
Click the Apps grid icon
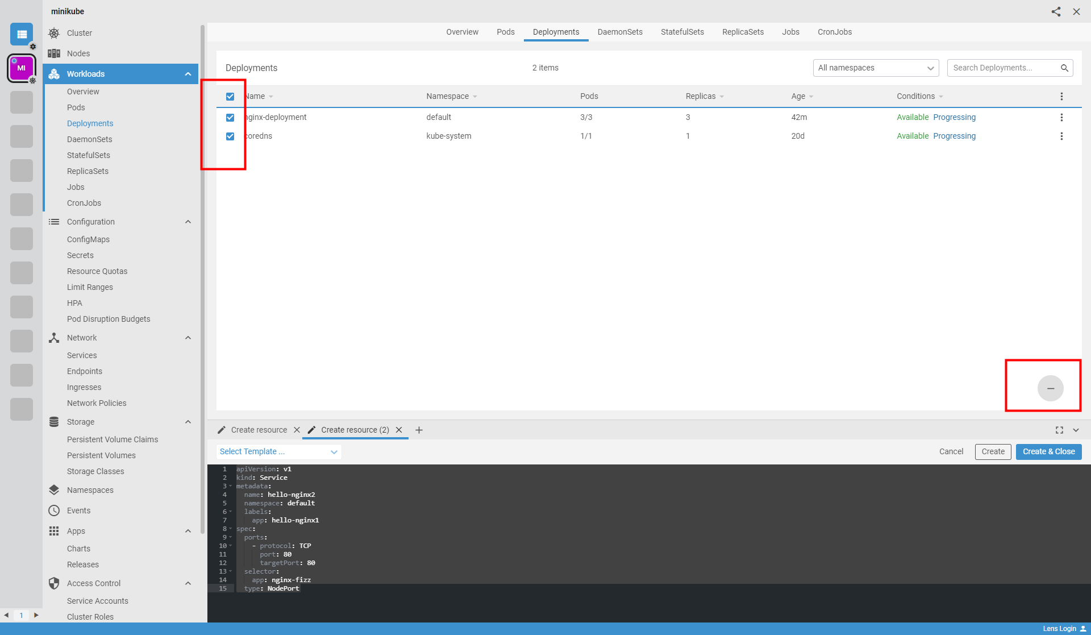(54, 531)
